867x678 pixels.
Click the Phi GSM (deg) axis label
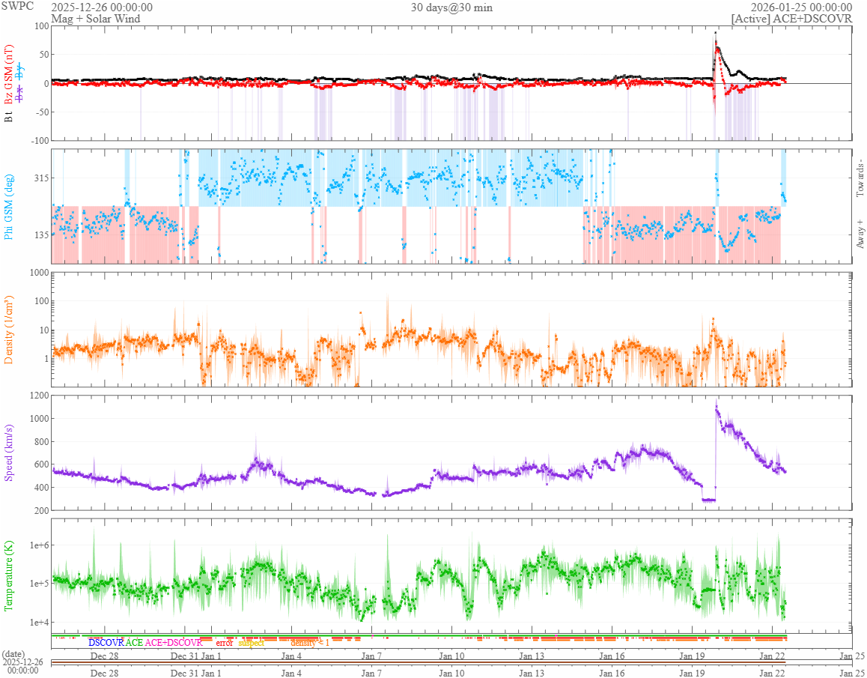click(x=9, y=206)
